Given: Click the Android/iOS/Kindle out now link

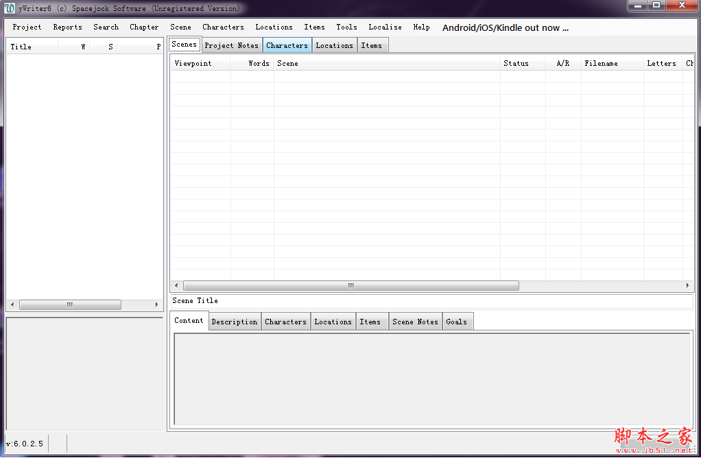Looking at the screenshot, I should 506,28.
